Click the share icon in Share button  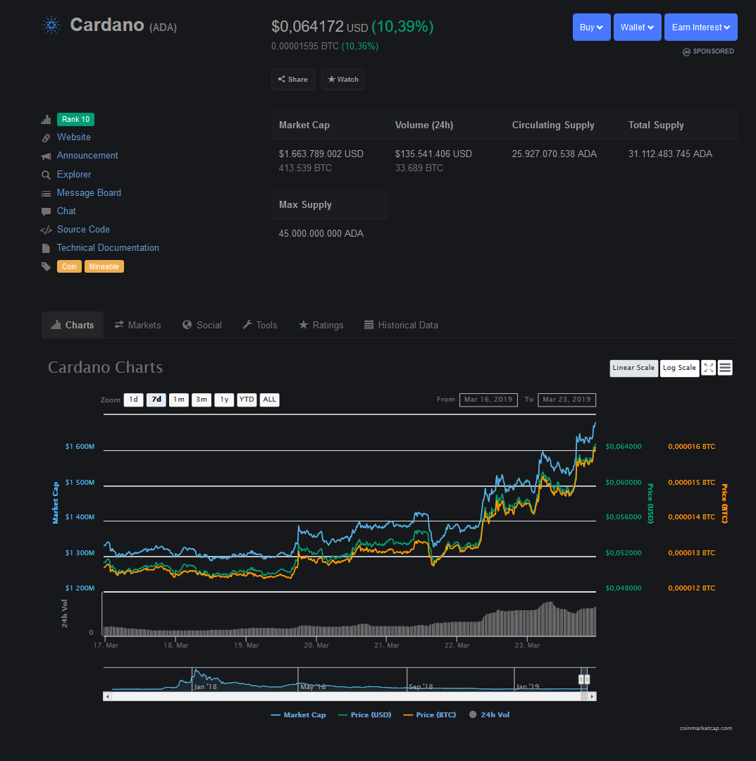pos(281,79)
